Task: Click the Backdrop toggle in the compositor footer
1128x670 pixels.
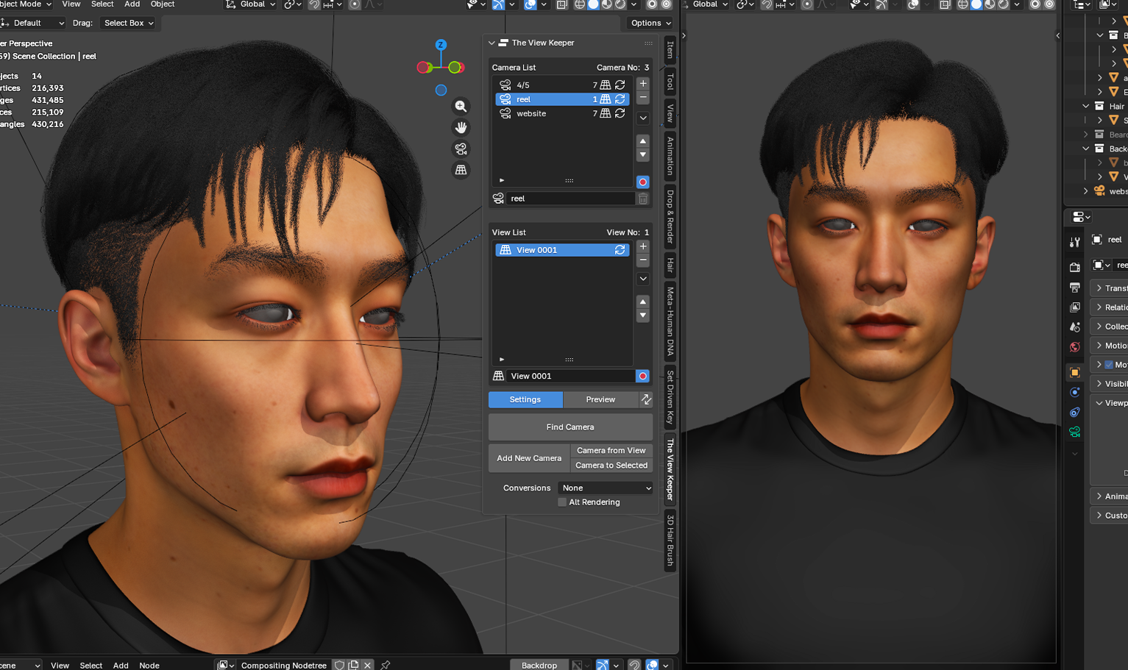Action: coord(539,665)
